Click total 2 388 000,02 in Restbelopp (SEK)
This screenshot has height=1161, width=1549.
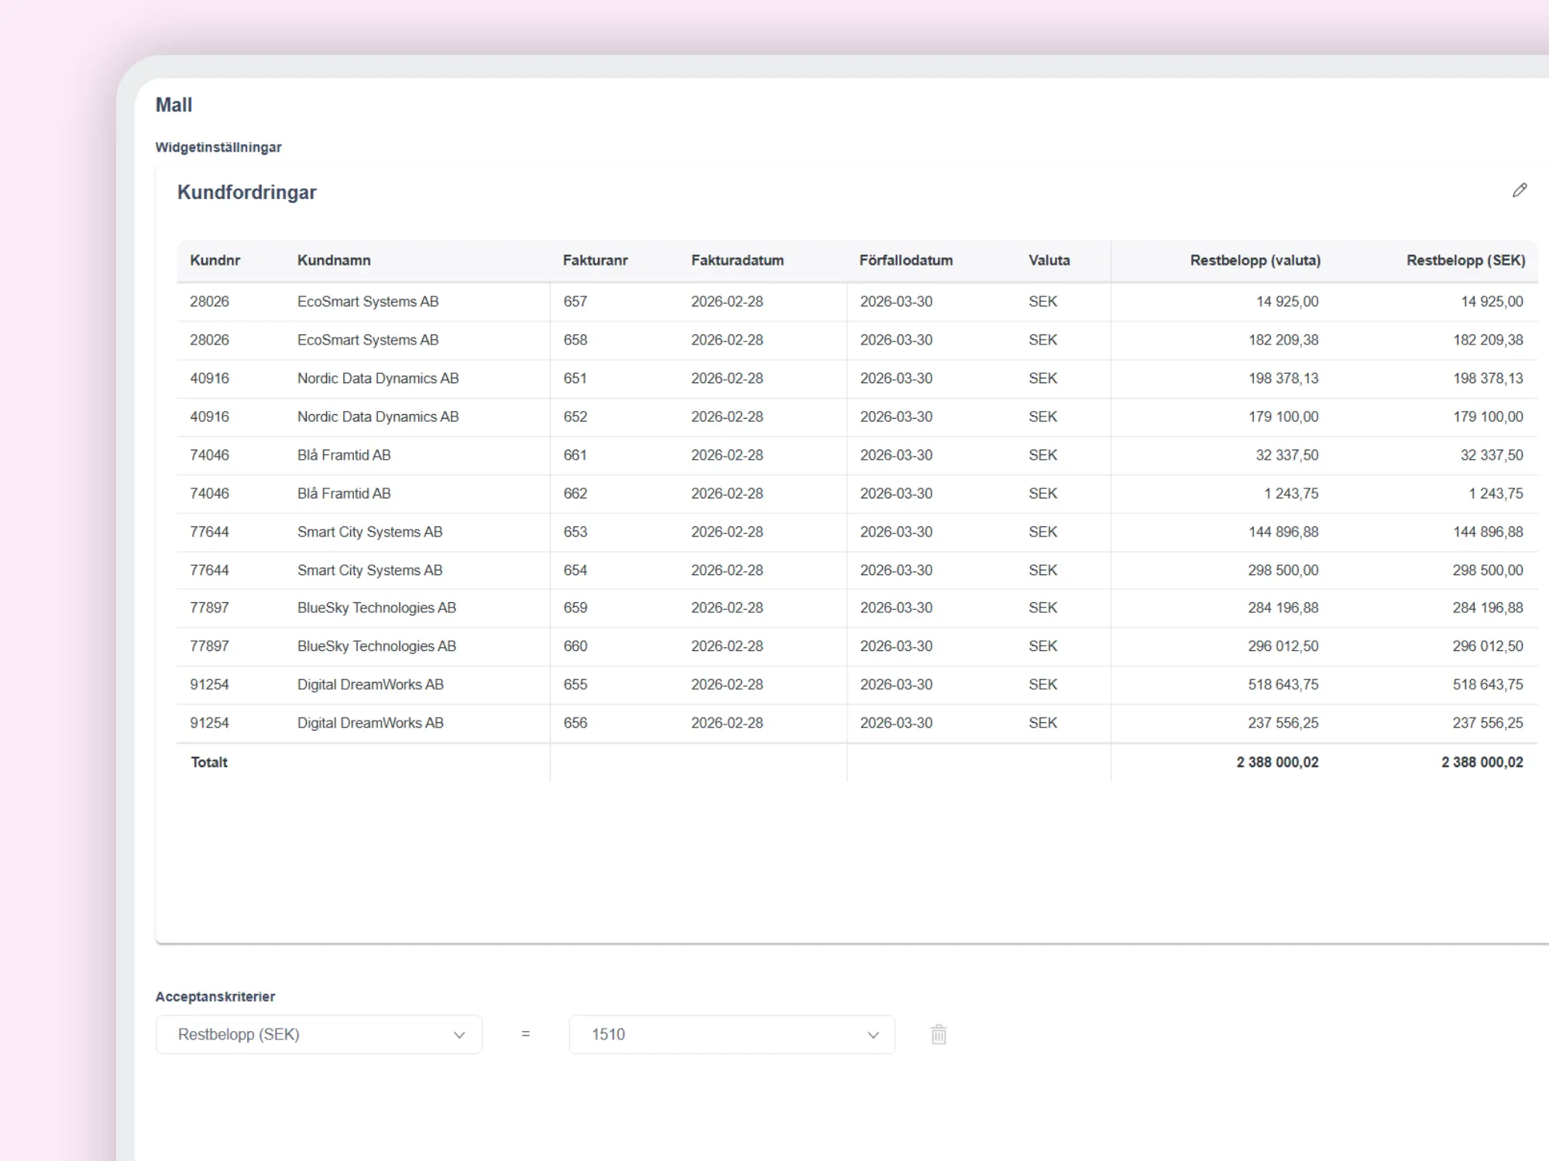1482,762
